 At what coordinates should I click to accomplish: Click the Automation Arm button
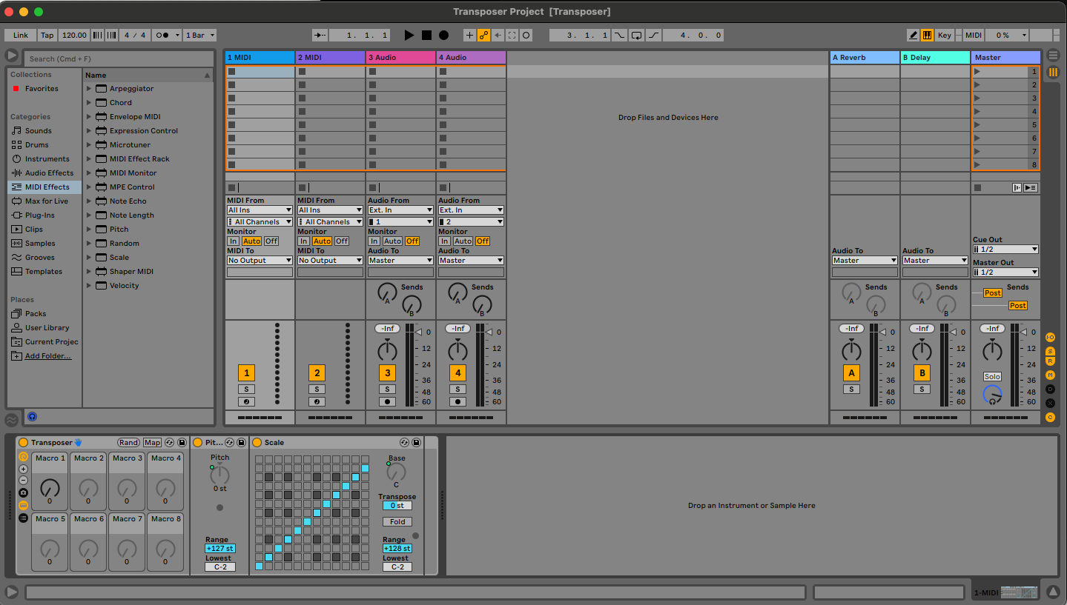point(483,35)
